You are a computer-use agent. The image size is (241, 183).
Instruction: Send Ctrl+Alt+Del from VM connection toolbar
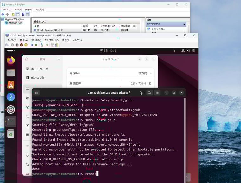(7, 45)
